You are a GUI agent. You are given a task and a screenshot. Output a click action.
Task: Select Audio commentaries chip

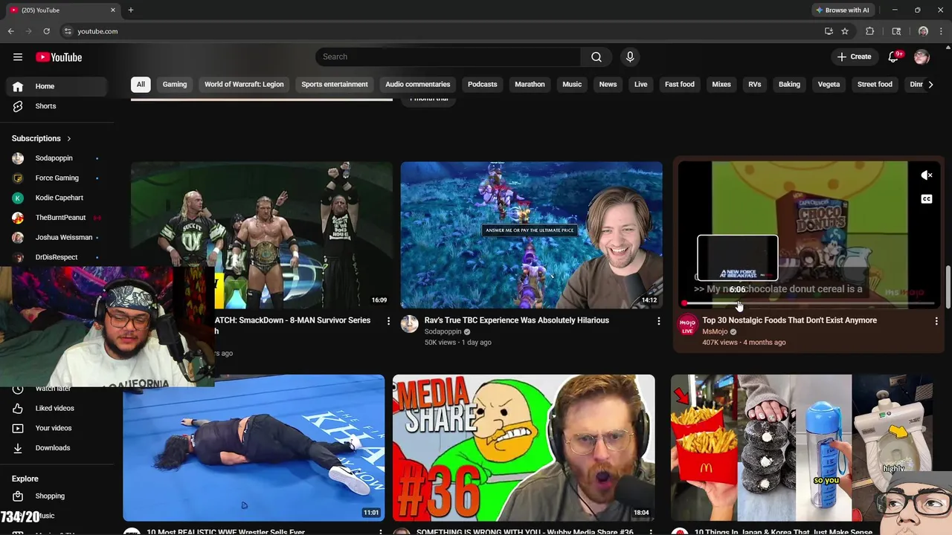coord(418,85)
